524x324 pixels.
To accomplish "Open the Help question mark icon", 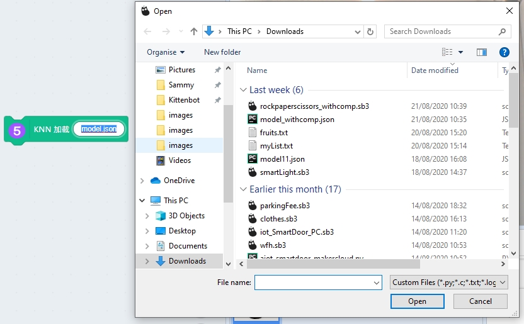I will 504,52.
